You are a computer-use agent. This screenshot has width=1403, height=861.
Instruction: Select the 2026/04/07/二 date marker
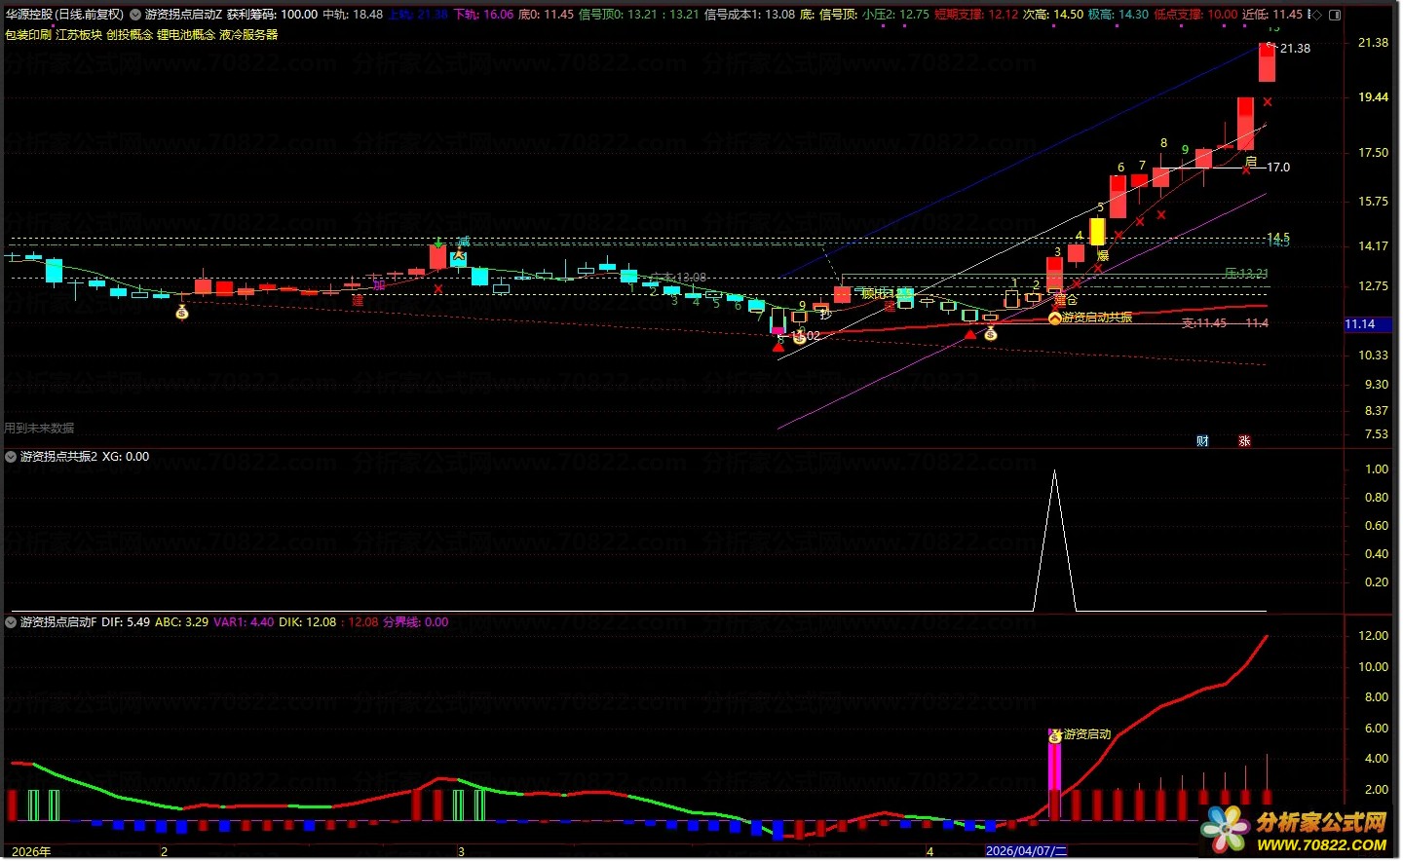pyautogui.click(x=1026, y=851)
